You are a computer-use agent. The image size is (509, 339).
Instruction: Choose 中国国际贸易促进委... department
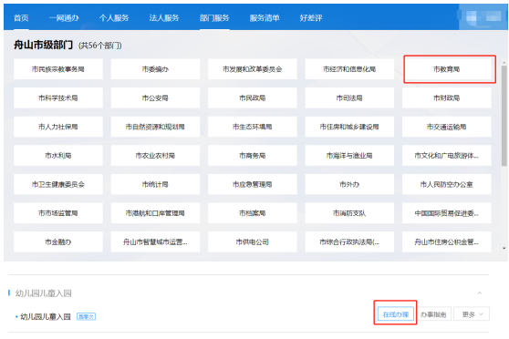point(447,213)
